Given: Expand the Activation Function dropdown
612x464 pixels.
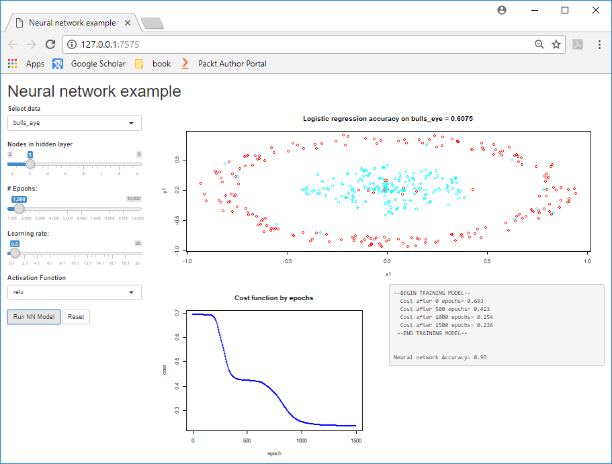Looking at the screenshot, I should point(75,293).
